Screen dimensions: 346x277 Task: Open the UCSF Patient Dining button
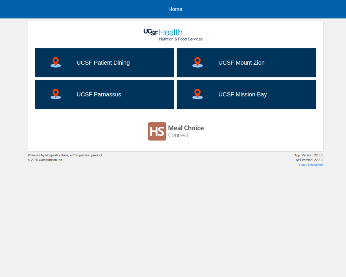pyautogui.click(x=104, y=62)
